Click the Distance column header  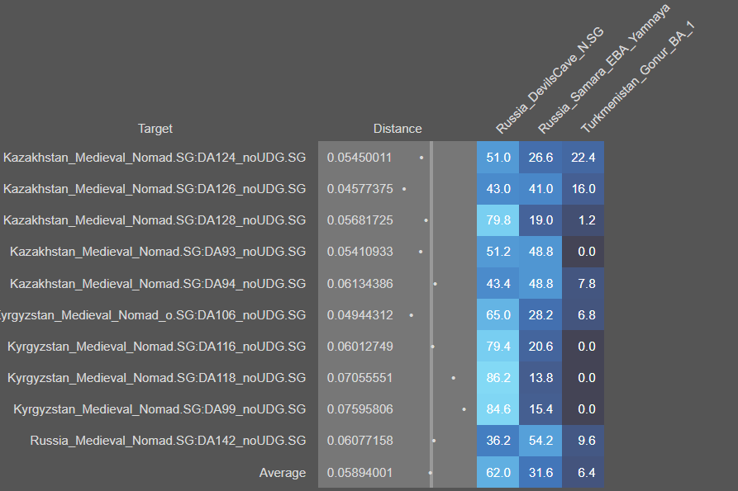point(398,129)
